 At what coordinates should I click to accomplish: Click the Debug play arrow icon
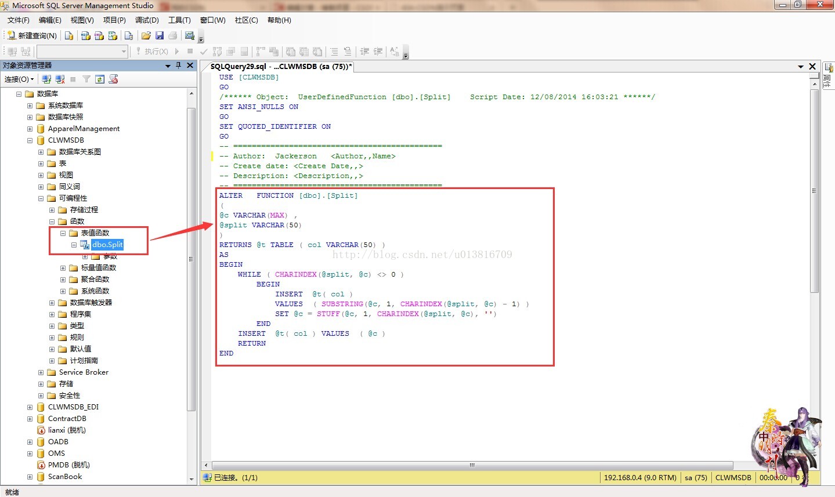tap(177, 52)
